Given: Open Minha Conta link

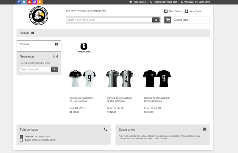Looking at the screenshot, I should pyautogui.click(x=195, y=11).
